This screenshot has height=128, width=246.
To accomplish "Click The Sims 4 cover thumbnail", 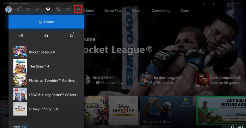I will 20,66.
